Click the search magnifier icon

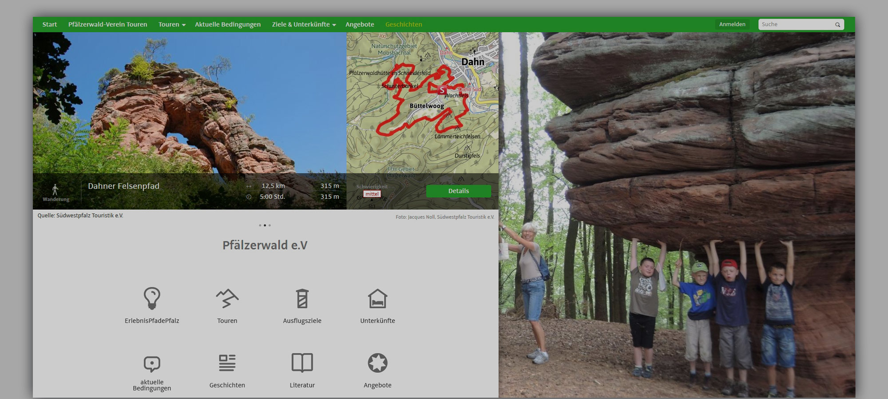[x=837, y=25]
